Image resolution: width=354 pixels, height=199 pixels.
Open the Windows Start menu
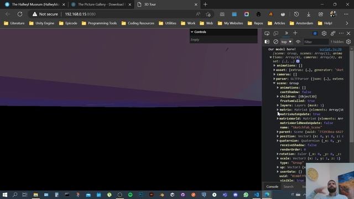5,195
